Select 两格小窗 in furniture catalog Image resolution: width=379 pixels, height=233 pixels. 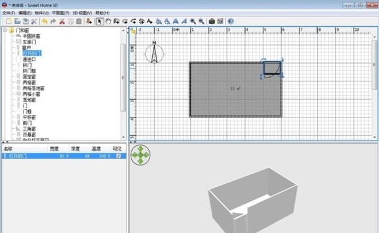click(31, 94)
